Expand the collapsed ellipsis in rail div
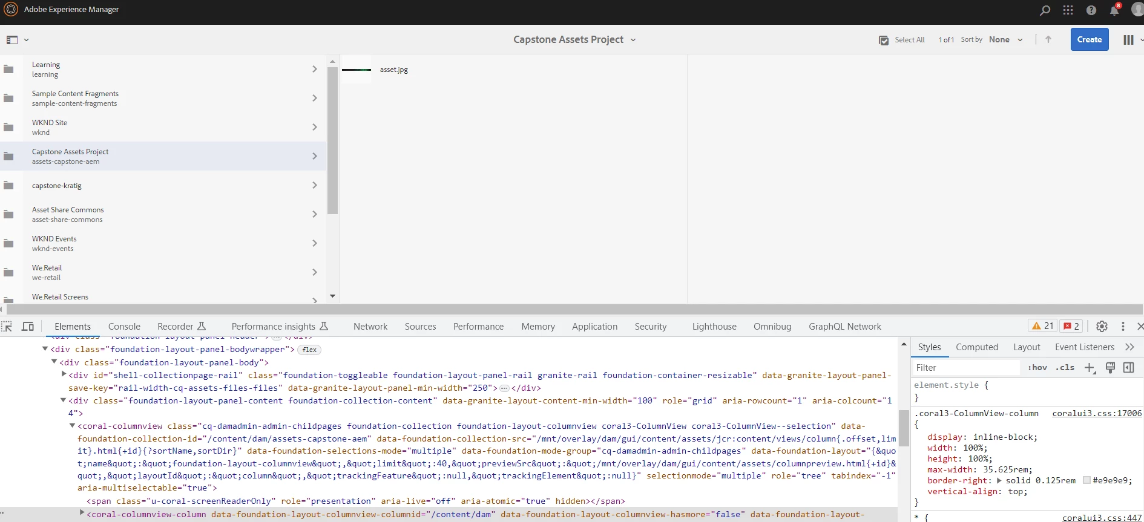1144x522 pixels. [504, 388]
